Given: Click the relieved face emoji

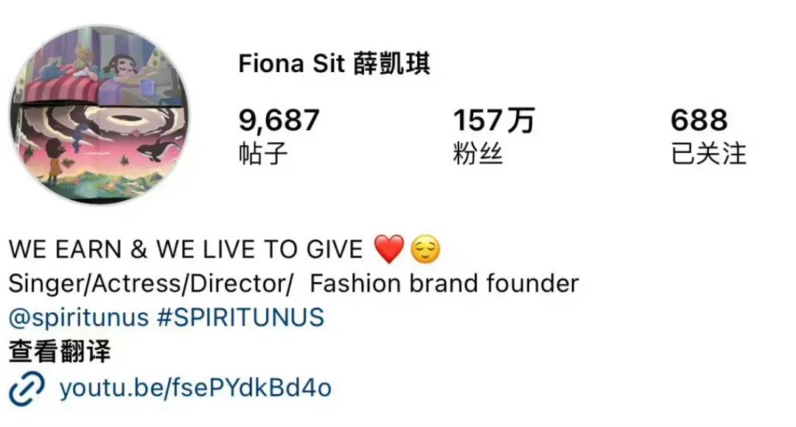Looking at the screenshot, I should (425, 249).
